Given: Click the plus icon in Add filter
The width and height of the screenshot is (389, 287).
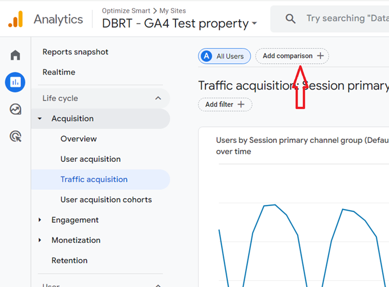Looking at the screenshot, I should [x=241, y=104].
